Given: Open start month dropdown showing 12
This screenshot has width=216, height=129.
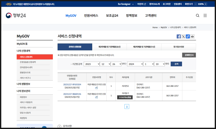Looking at the screenshot, I should pos(105,64).
